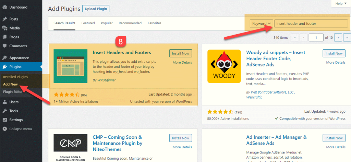This screenshot has height=162, width=351.
Task: Install the Insert Headers and Footers plugin
Action: coord(181,53)
